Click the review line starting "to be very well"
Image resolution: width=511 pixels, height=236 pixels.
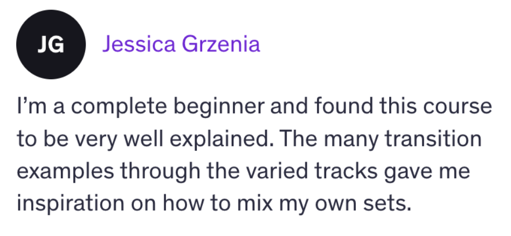click(x=250, y=139)
